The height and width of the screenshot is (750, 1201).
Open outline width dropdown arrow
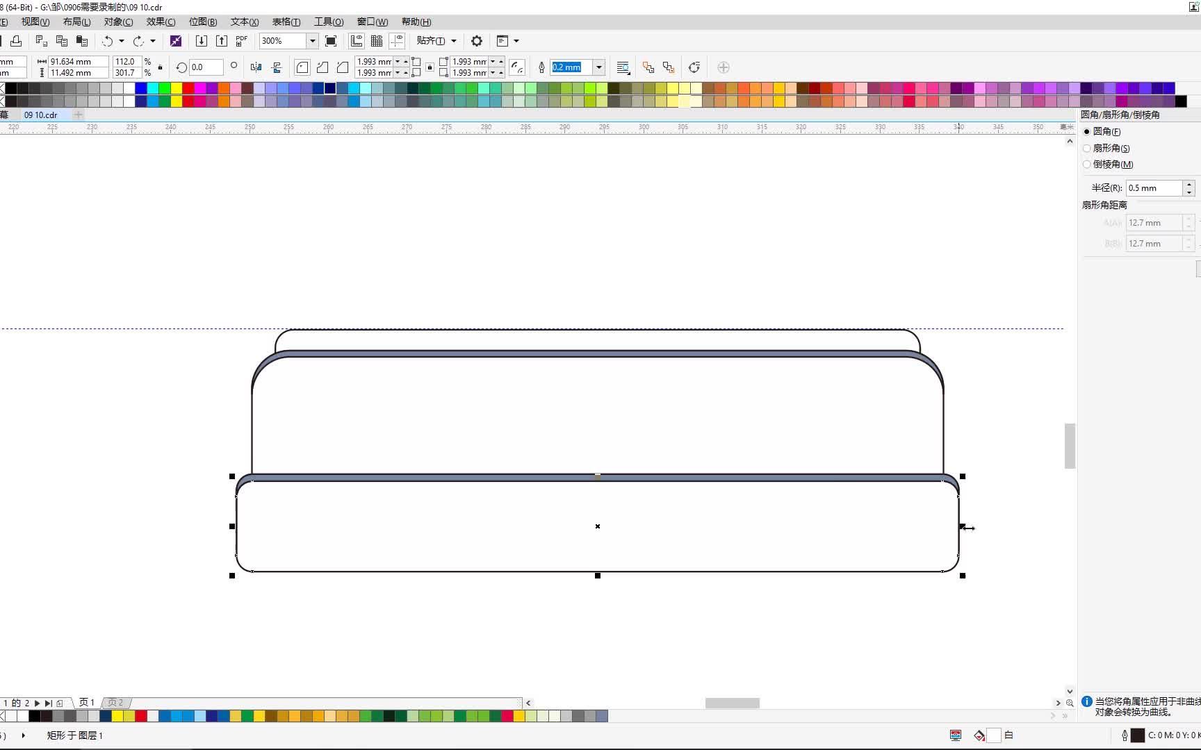[x=599, y=67]
